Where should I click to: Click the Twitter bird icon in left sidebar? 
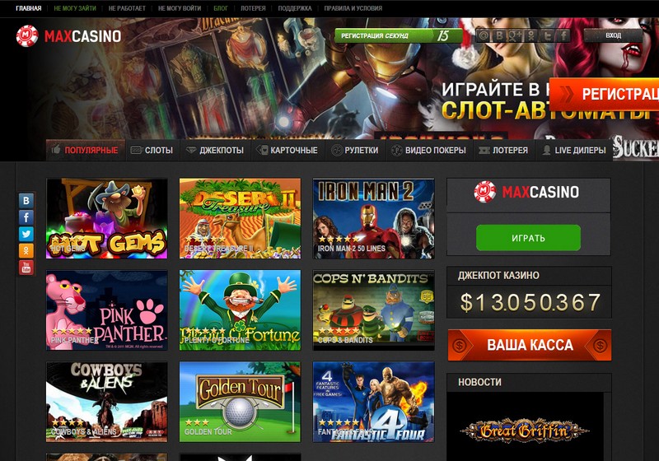[26, 235]
